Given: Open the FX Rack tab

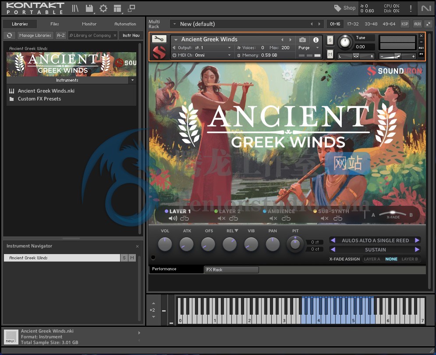Looking at the screenshot, I should (231, 269).
